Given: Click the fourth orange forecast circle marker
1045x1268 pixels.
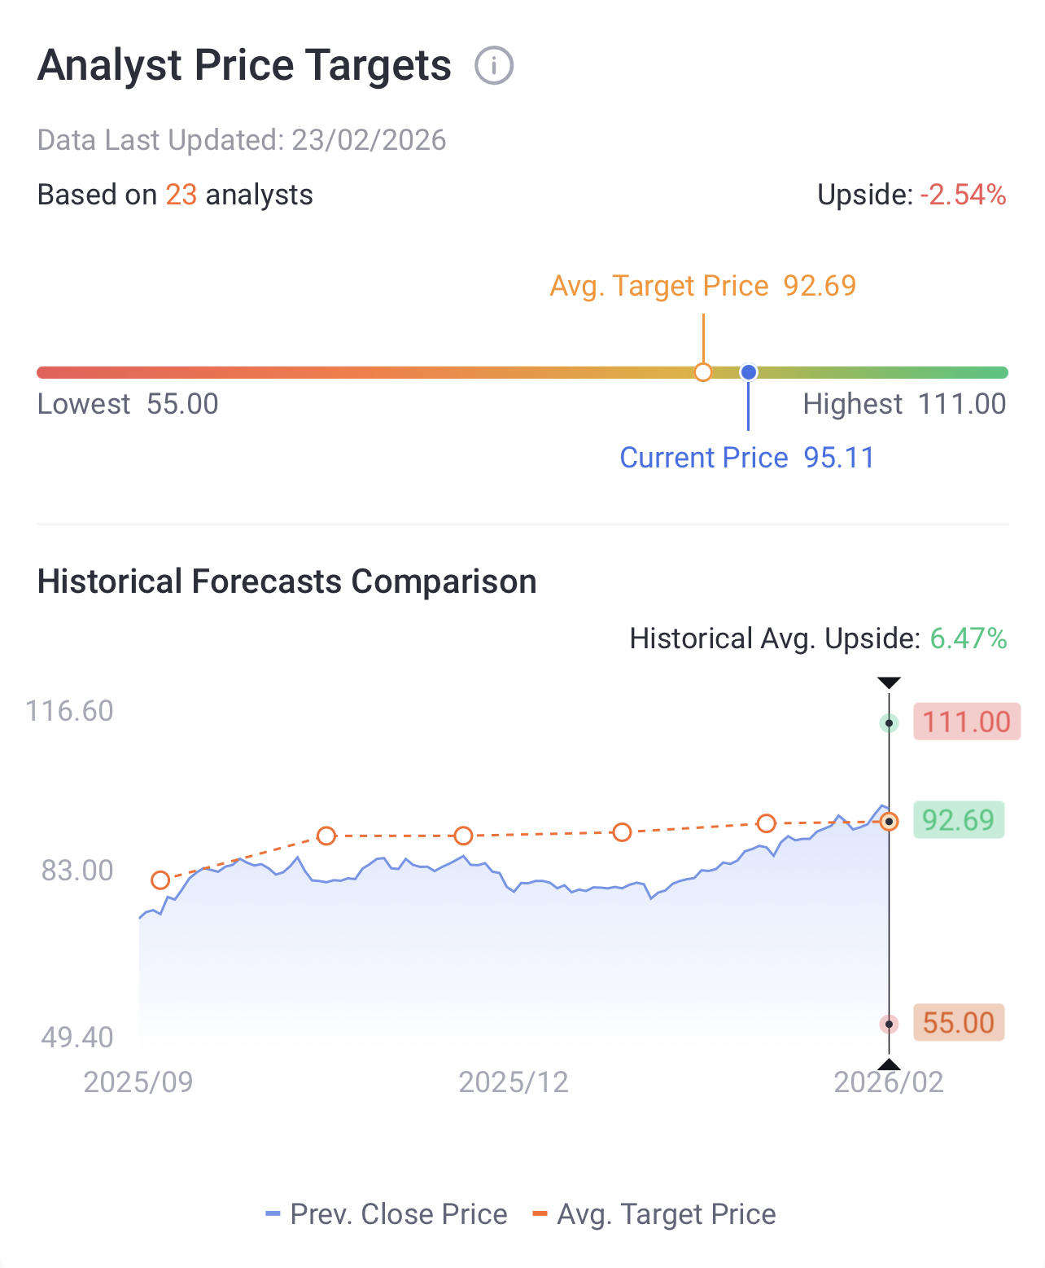Looking at the screenshot, I should (622, 832).
